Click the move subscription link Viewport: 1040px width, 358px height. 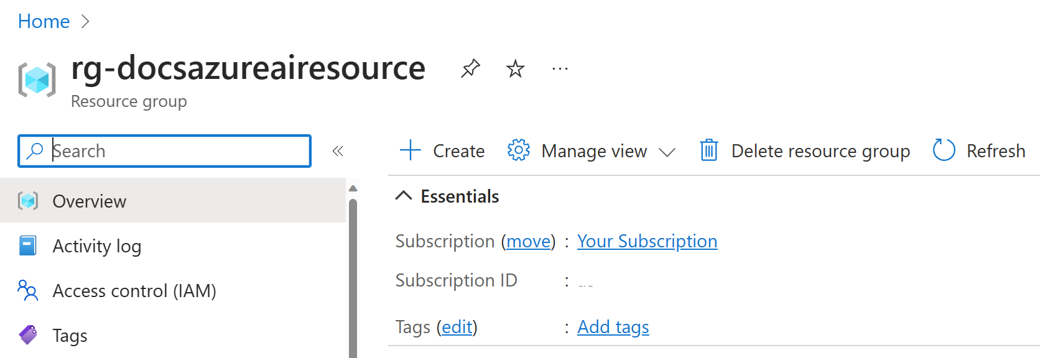tap(529, 241)
